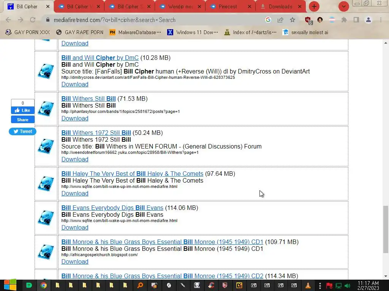Select the active Bill Cipher tab

coord(27,7)
